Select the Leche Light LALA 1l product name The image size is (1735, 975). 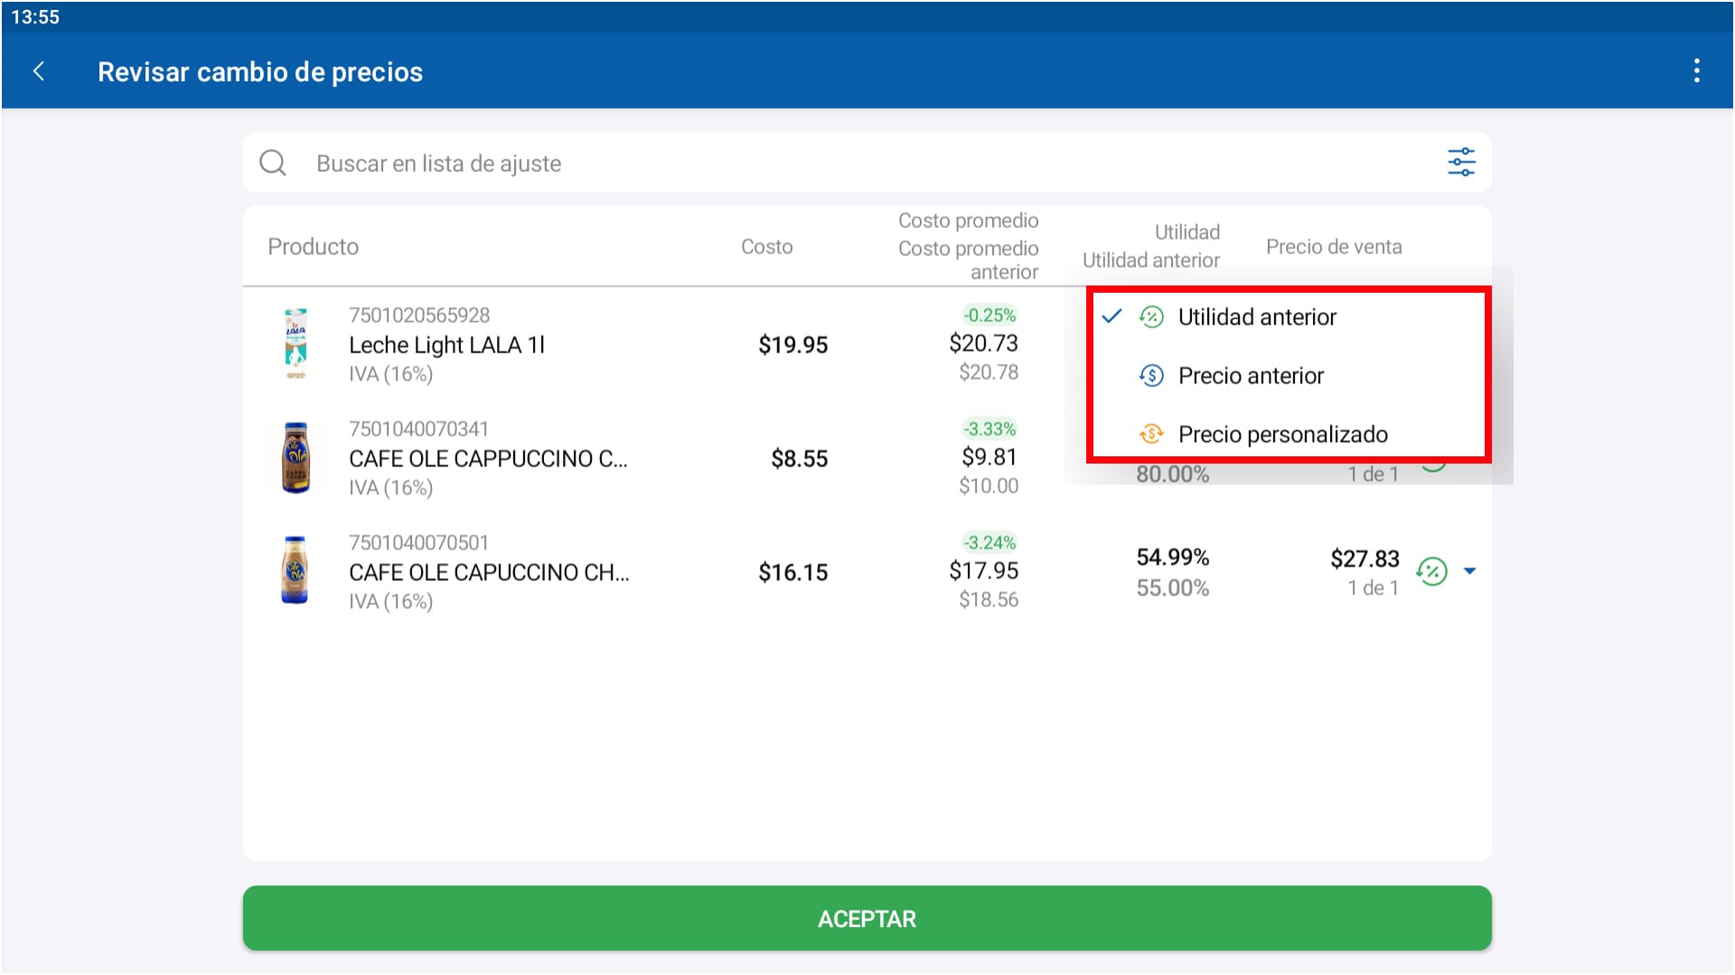pos(446,345)
